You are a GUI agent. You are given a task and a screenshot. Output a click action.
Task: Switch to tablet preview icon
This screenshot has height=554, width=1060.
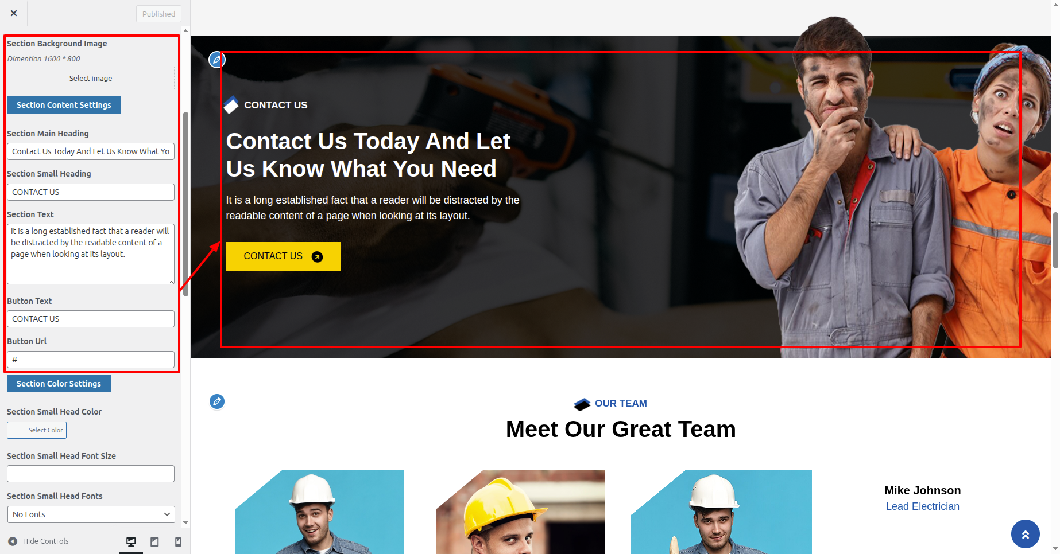[154, 541]
